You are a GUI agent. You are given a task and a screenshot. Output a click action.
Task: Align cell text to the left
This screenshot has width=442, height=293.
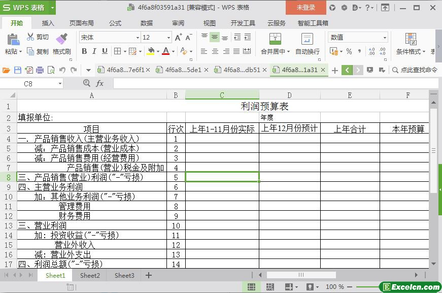[x=204, y=51]
